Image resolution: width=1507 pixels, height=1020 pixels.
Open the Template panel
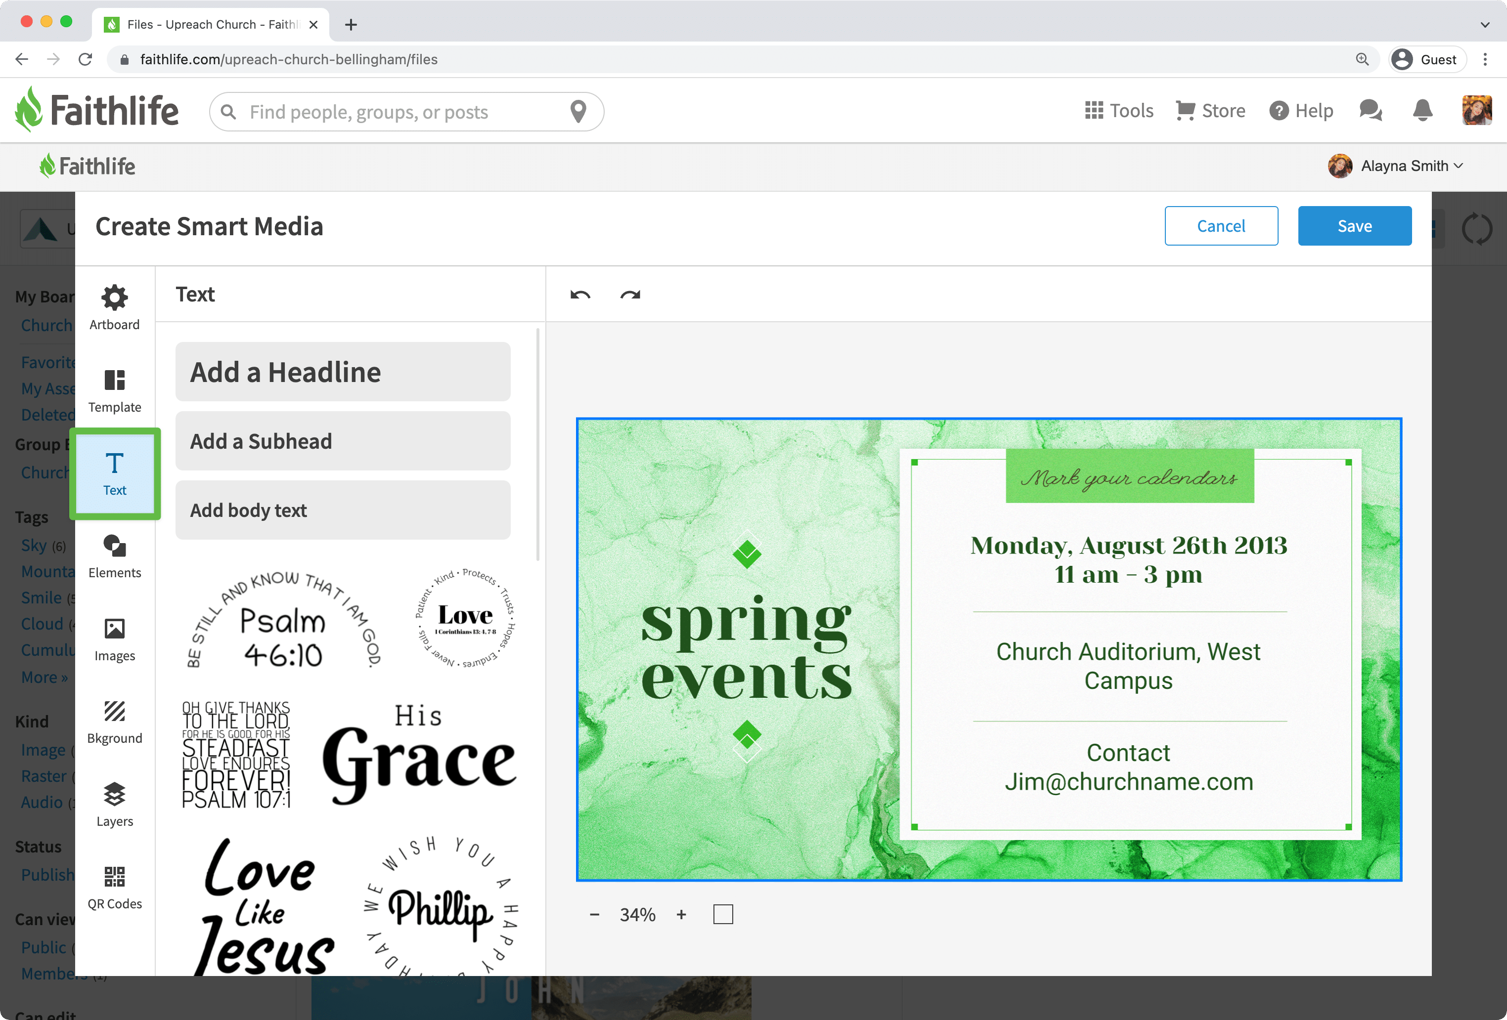[114, 391]
